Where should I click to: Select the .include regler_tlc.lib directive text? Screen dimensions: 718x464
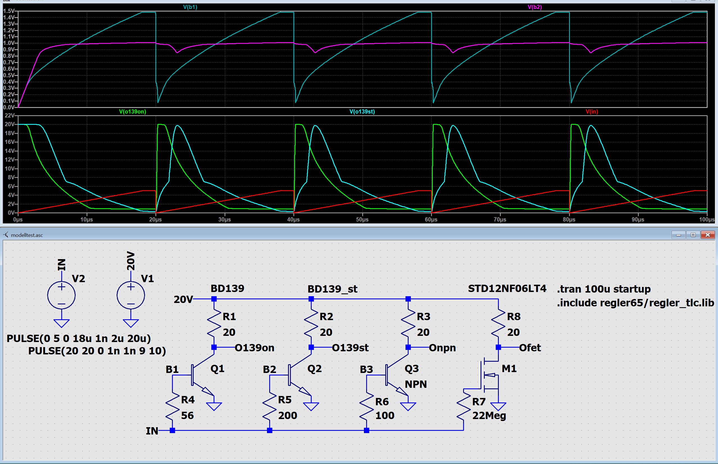coord(635,303)
